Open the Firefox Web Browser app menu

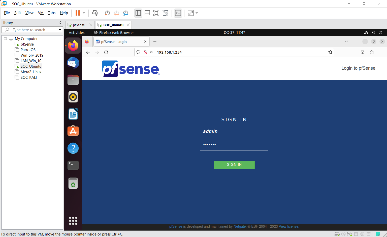tap(114, 32)
